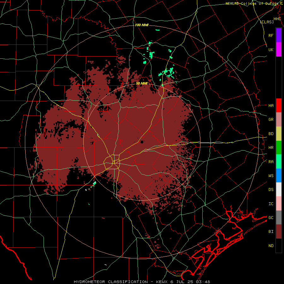
Task: Click the gray GC legend swatch
Action: [x=279, y=217]
